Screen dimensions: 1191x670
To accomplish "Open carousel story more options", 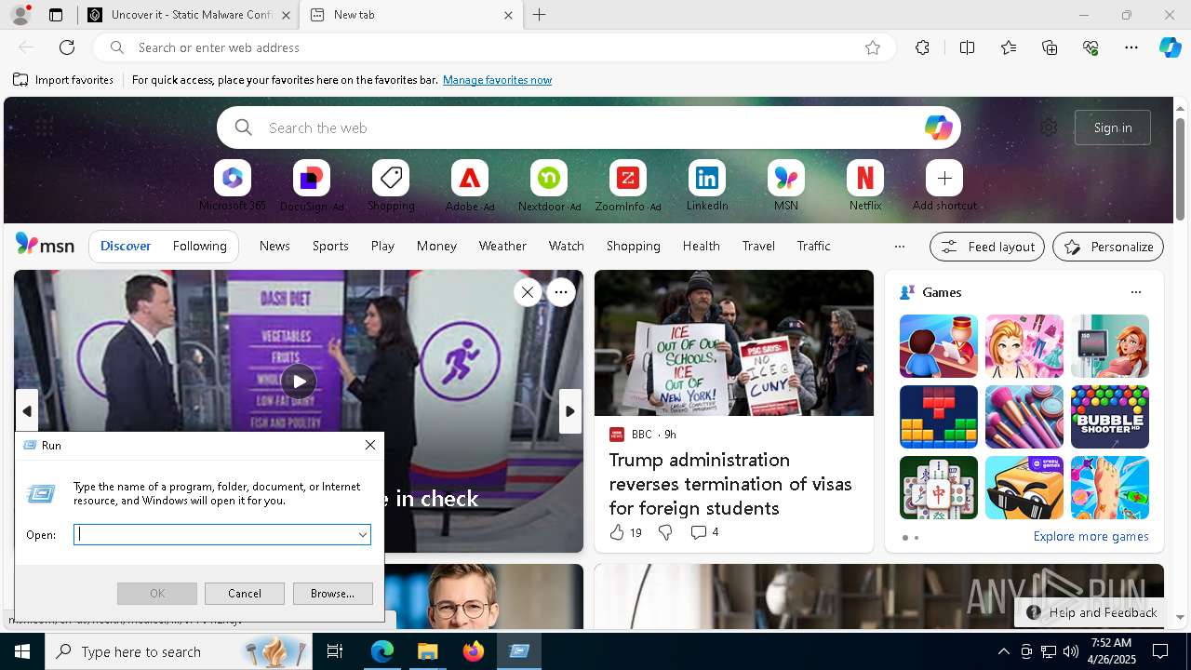I will (x=561, y=292).
